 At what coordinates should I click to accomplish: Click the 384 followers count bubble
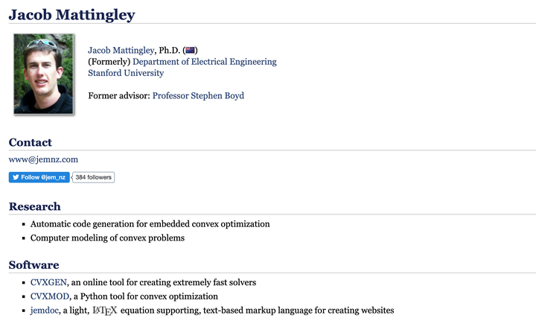click(94, 177)
